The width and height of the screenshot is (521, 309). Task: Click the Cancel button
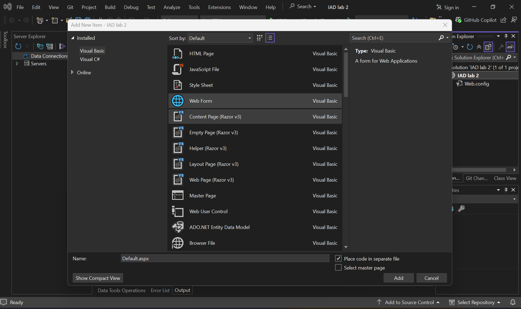tap(431, 278)
